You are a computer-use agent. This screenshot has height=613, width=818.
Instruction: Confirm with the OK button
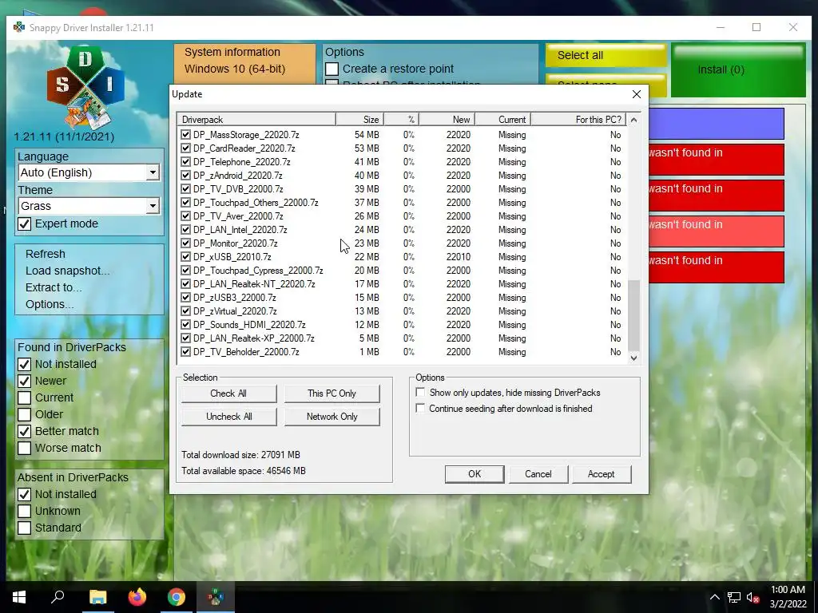click(475, 474)
